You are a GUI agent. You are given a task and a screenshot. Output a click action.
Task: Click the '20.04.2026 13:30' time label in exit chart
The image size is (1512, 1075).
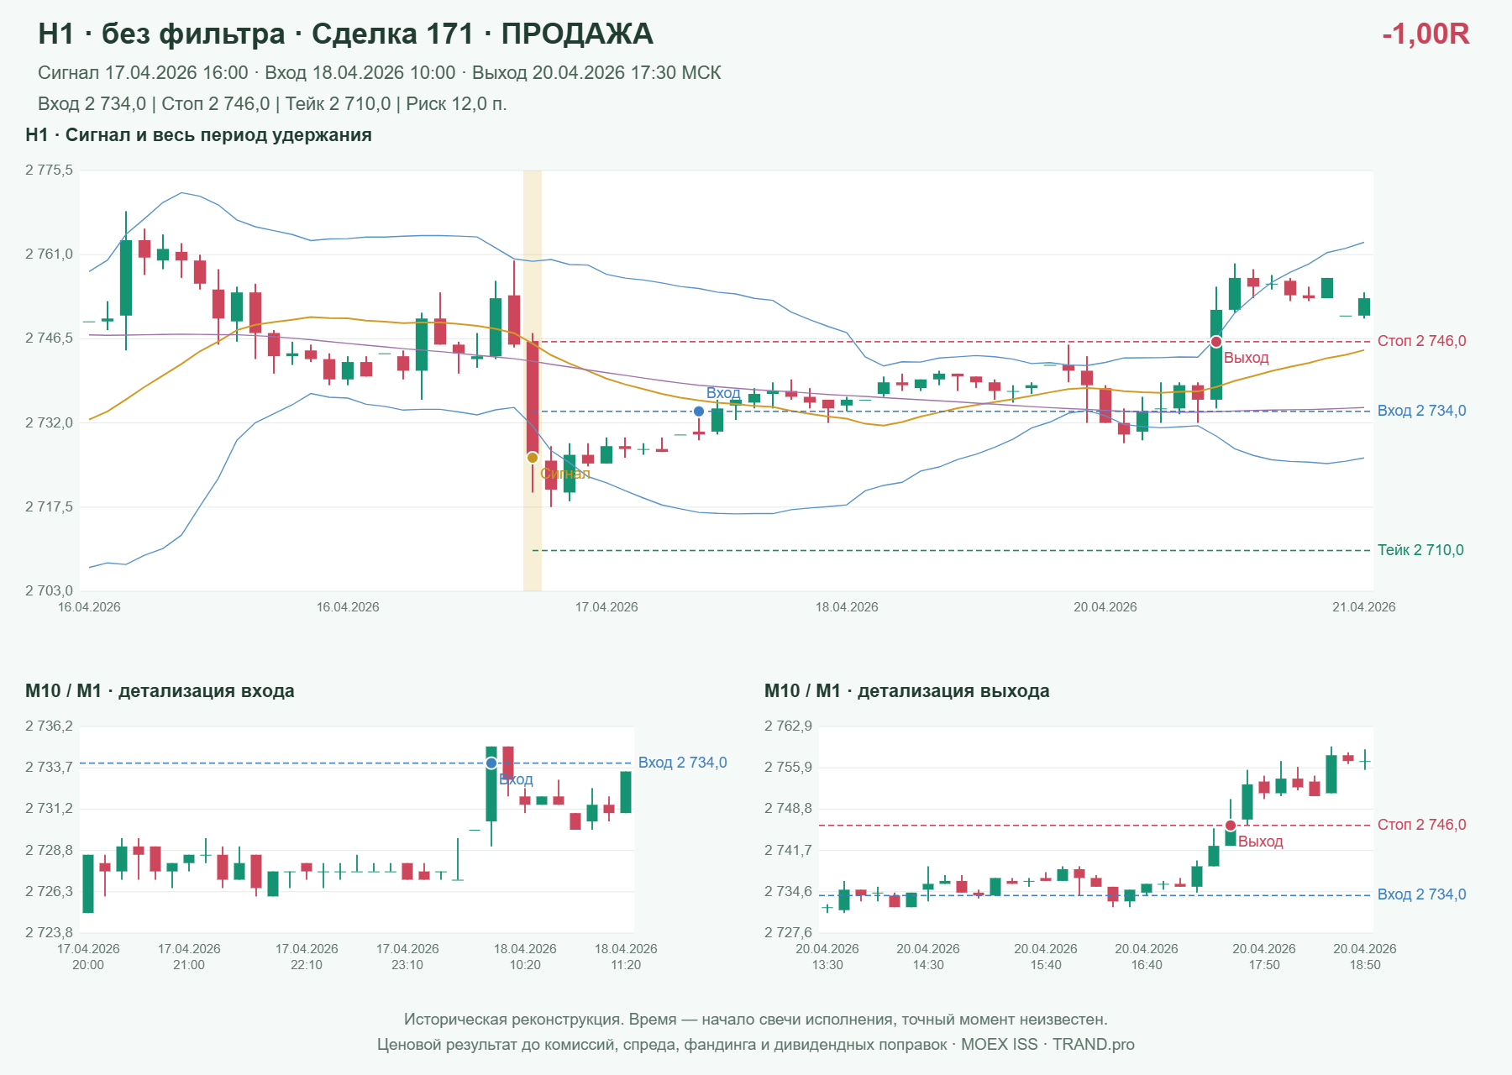pyautogui.click(x=827, y=957)
